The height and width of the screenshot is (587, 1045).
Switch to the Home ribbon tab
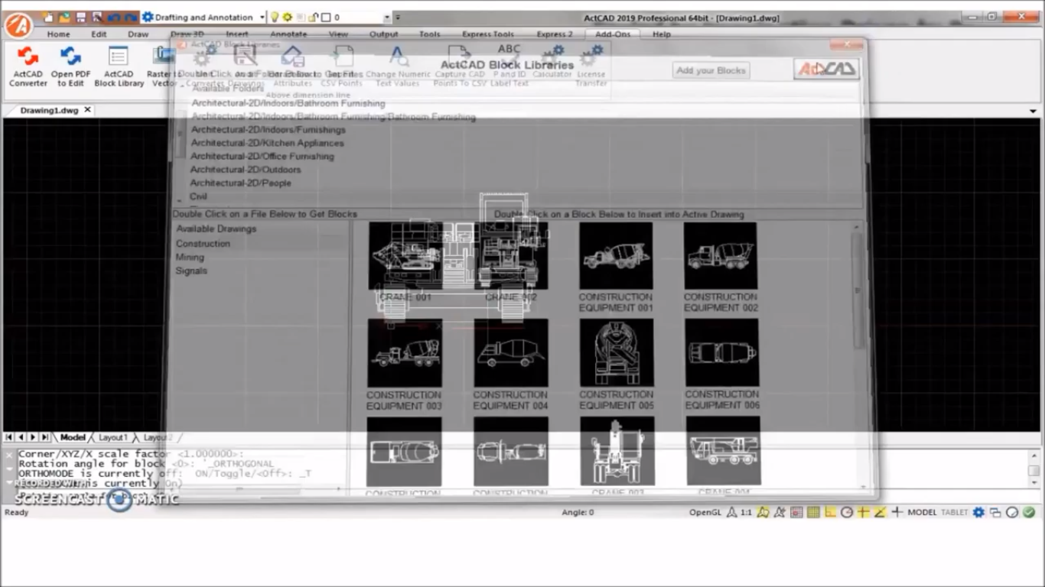(x=58, y=34)
